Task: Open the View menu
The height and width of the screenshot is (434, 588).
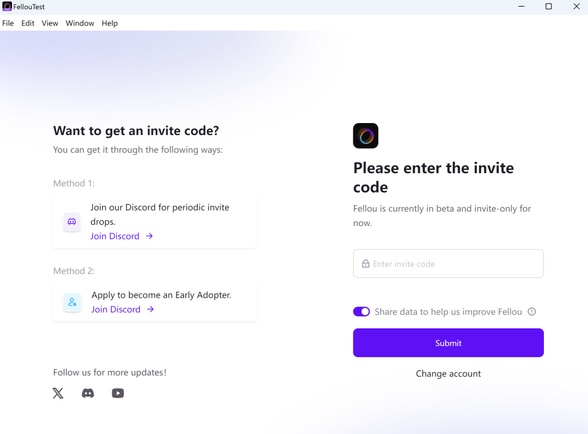Action: click(50, 23)
